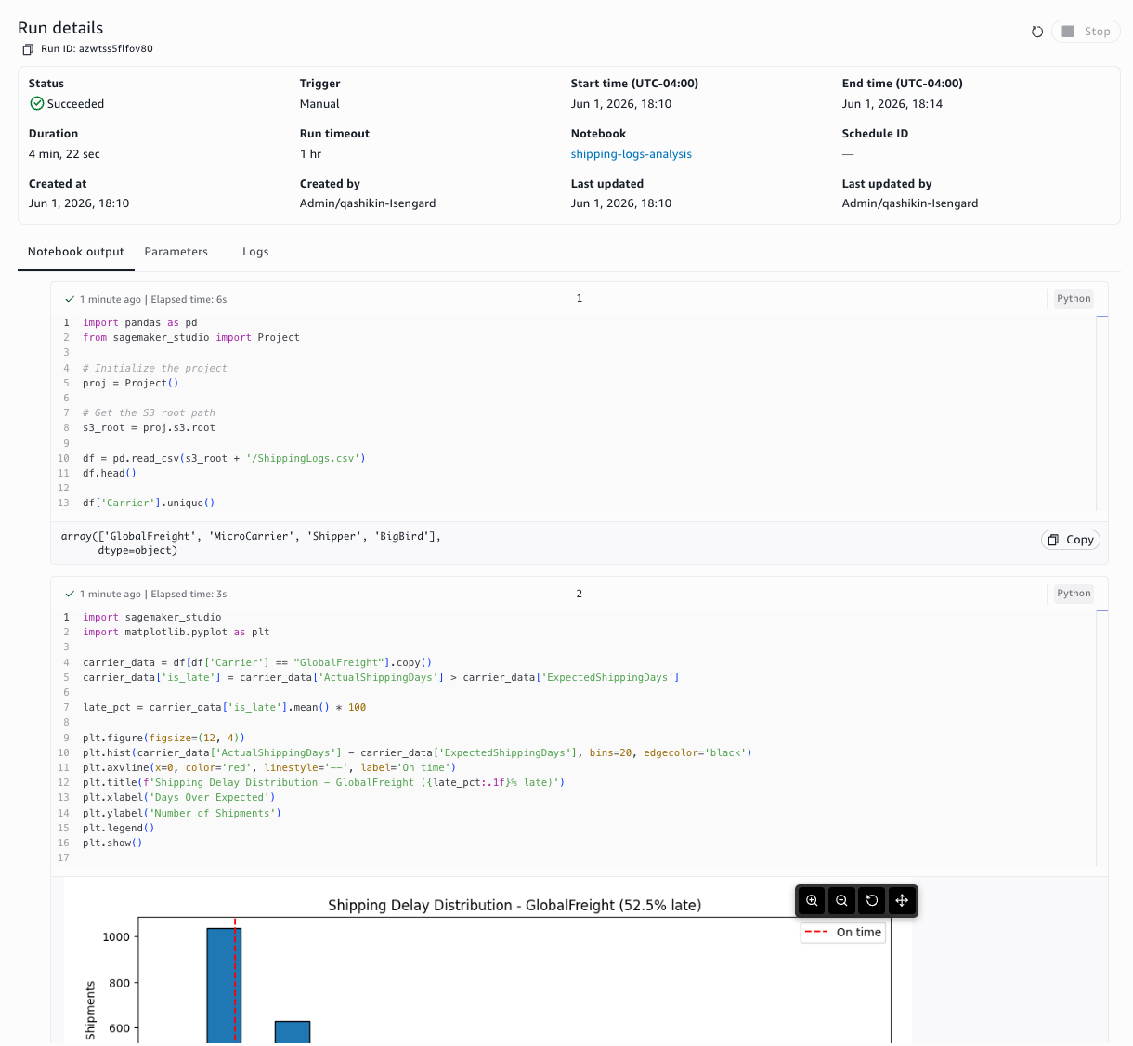Open the shipping-logs-analysis notebook link
This screenshot has height=1046, width=1133.
point(632,154)
